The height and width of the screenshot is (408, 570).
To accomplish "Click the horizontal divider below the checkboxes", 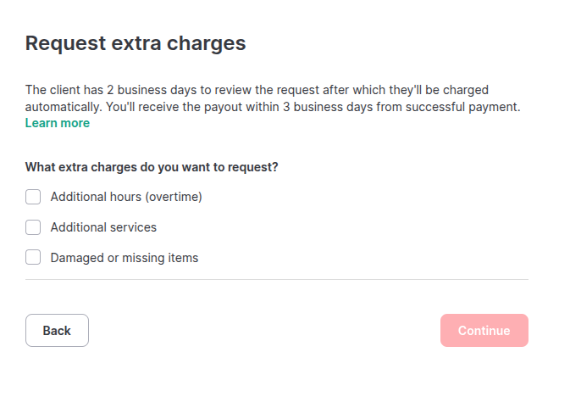I will [x=277, y=280].
